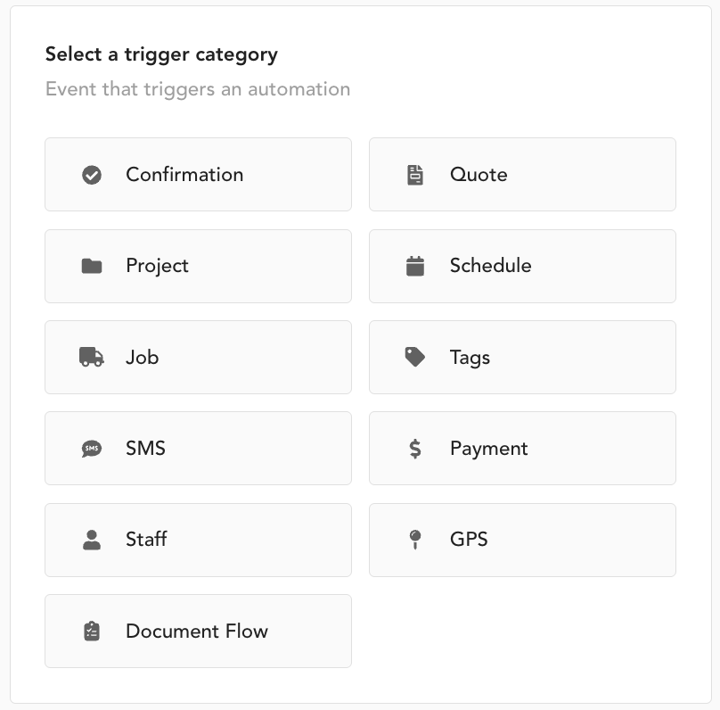Choose the Quote trigger category
720x710 pixels.
point(522,175)
